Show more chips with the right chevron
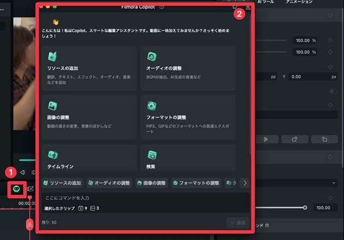Image resolution: width=344 pixels, height=240 pixels. click(x=245, y=183)
